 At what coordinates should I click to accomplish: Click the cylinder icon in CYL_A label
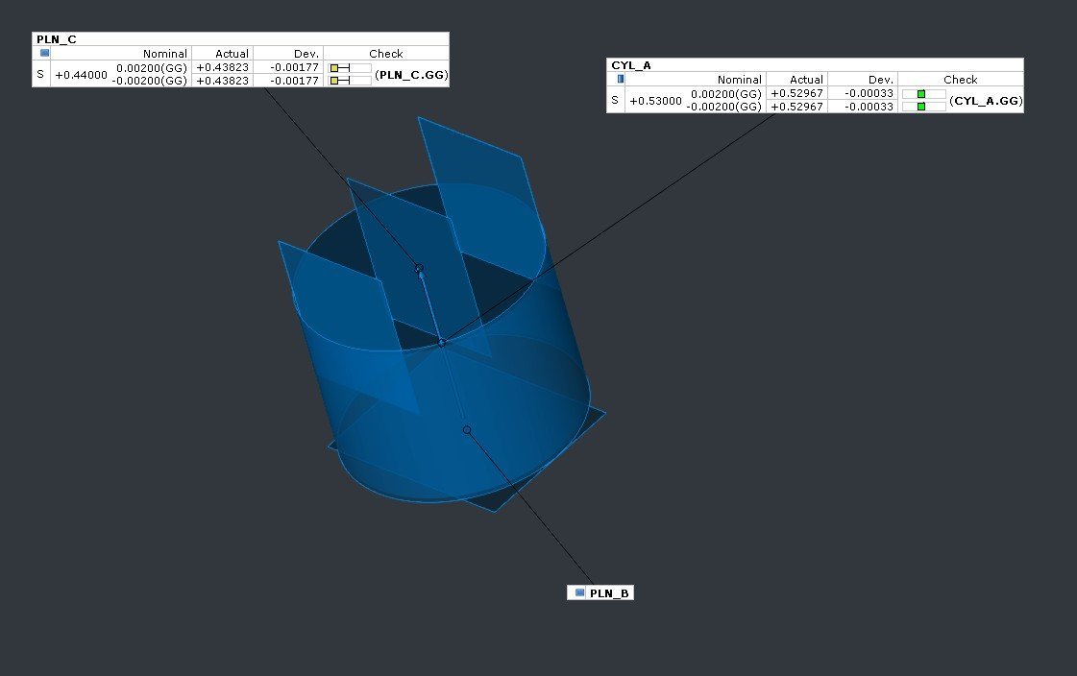[x=621, y=79]
